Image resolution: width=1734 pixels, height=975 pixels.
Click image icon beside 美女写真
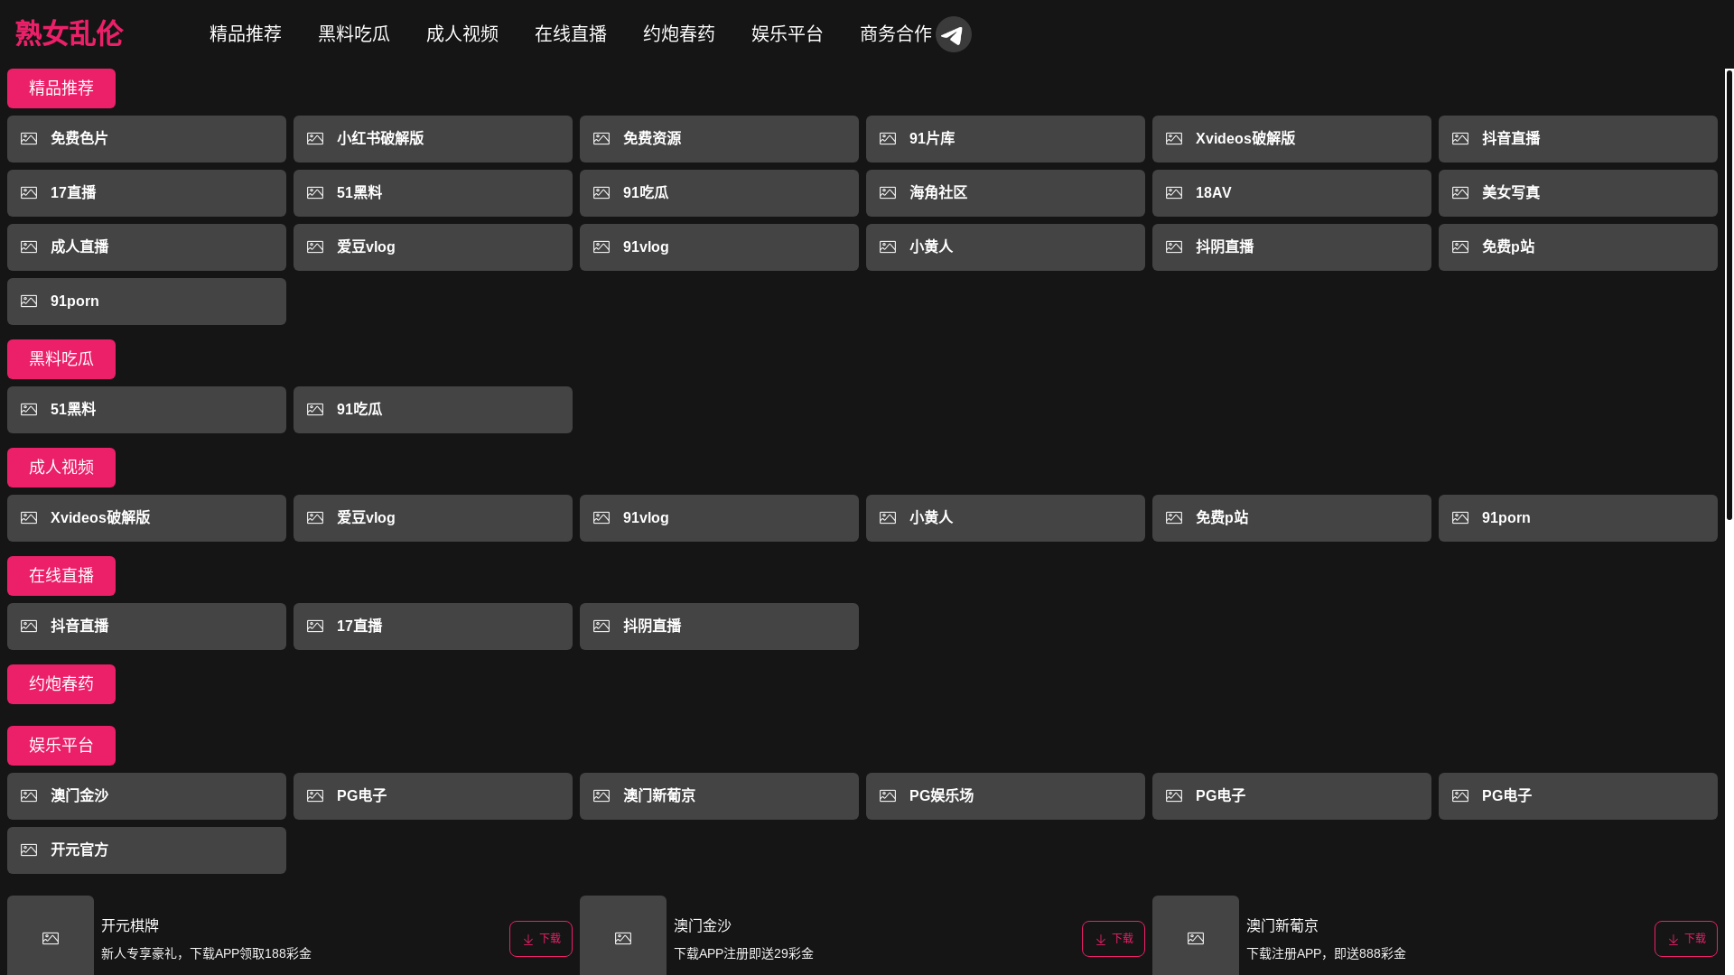(x=1460, y=192)
